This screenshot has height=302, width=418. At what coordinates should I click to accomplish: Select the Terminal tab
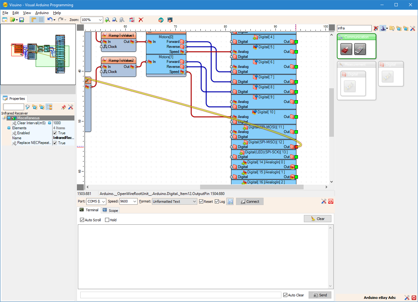(89, 210)
